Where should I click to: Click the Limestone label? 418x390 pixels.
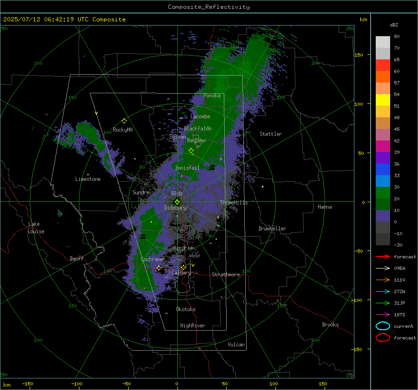click(88, 179)
